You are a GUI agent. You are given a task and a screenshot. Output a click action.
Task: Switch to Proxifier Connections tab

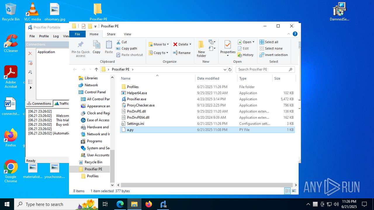click(39, 104)
